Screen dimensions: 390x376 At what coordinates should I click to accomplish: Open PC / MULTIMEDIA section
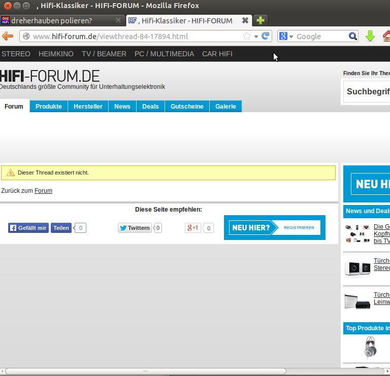point(164,54)
